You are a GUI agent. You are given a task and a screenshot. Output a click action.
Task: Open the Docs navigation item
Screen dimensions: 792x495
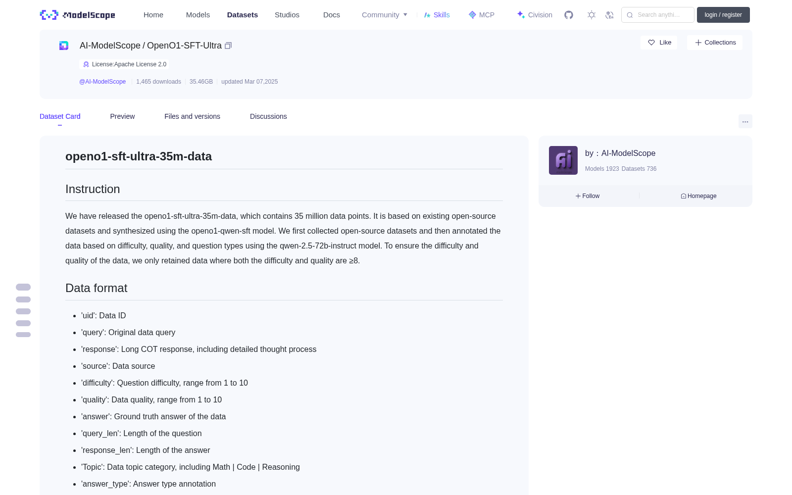pyautogui.click(x=332, y=15)
